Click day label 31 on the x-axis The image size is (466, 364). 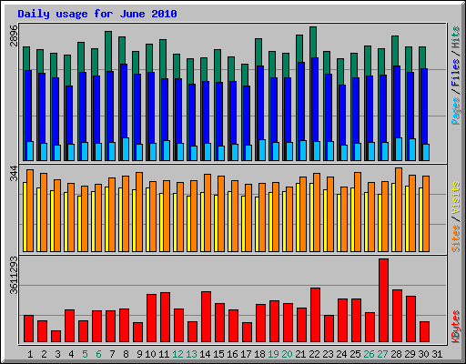coord(437,354)
